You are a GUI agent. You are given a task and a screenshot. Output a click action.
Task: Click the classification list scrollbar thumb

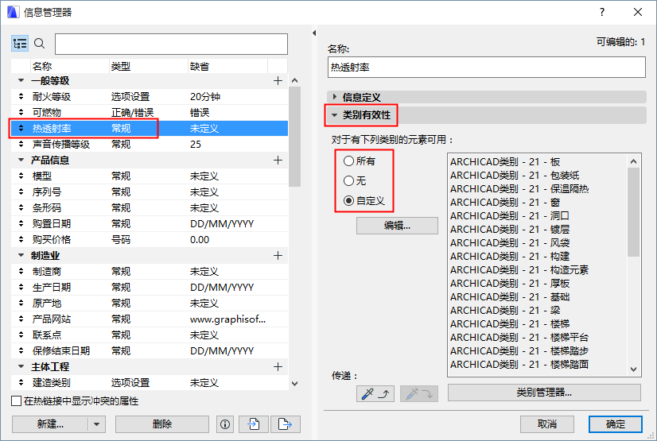tap(633, 211)
